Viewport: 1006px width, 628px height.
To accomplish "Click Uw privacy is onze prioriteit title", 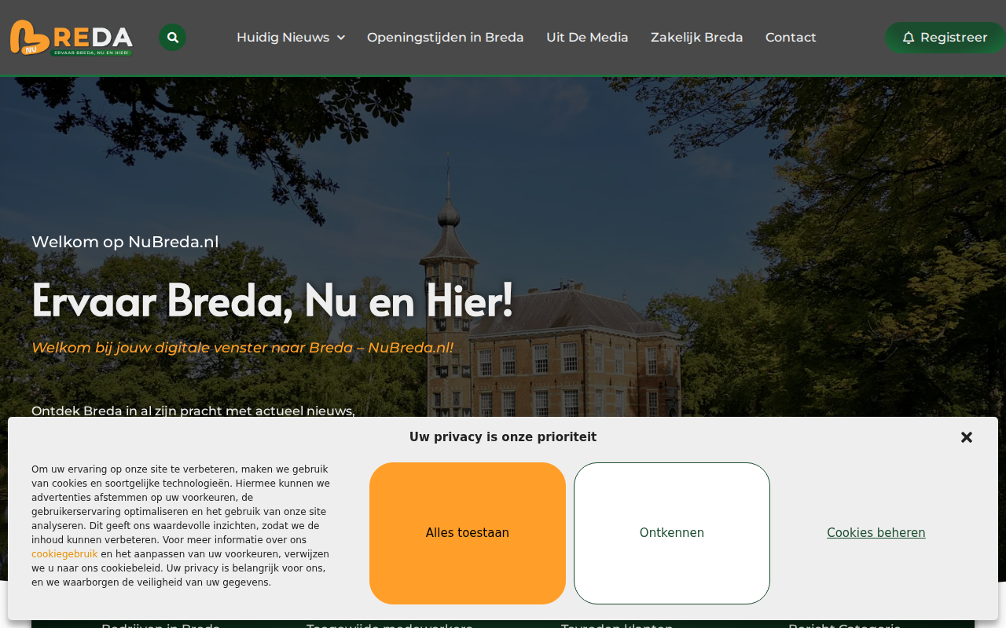I will click(503, 437).
